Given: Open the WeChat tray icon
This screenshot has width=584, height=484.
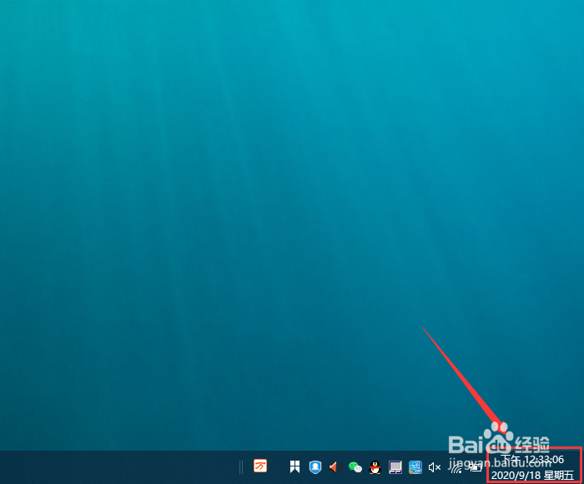Looking at the screenshot, I should pyautogui.click(x=355, y=466).
